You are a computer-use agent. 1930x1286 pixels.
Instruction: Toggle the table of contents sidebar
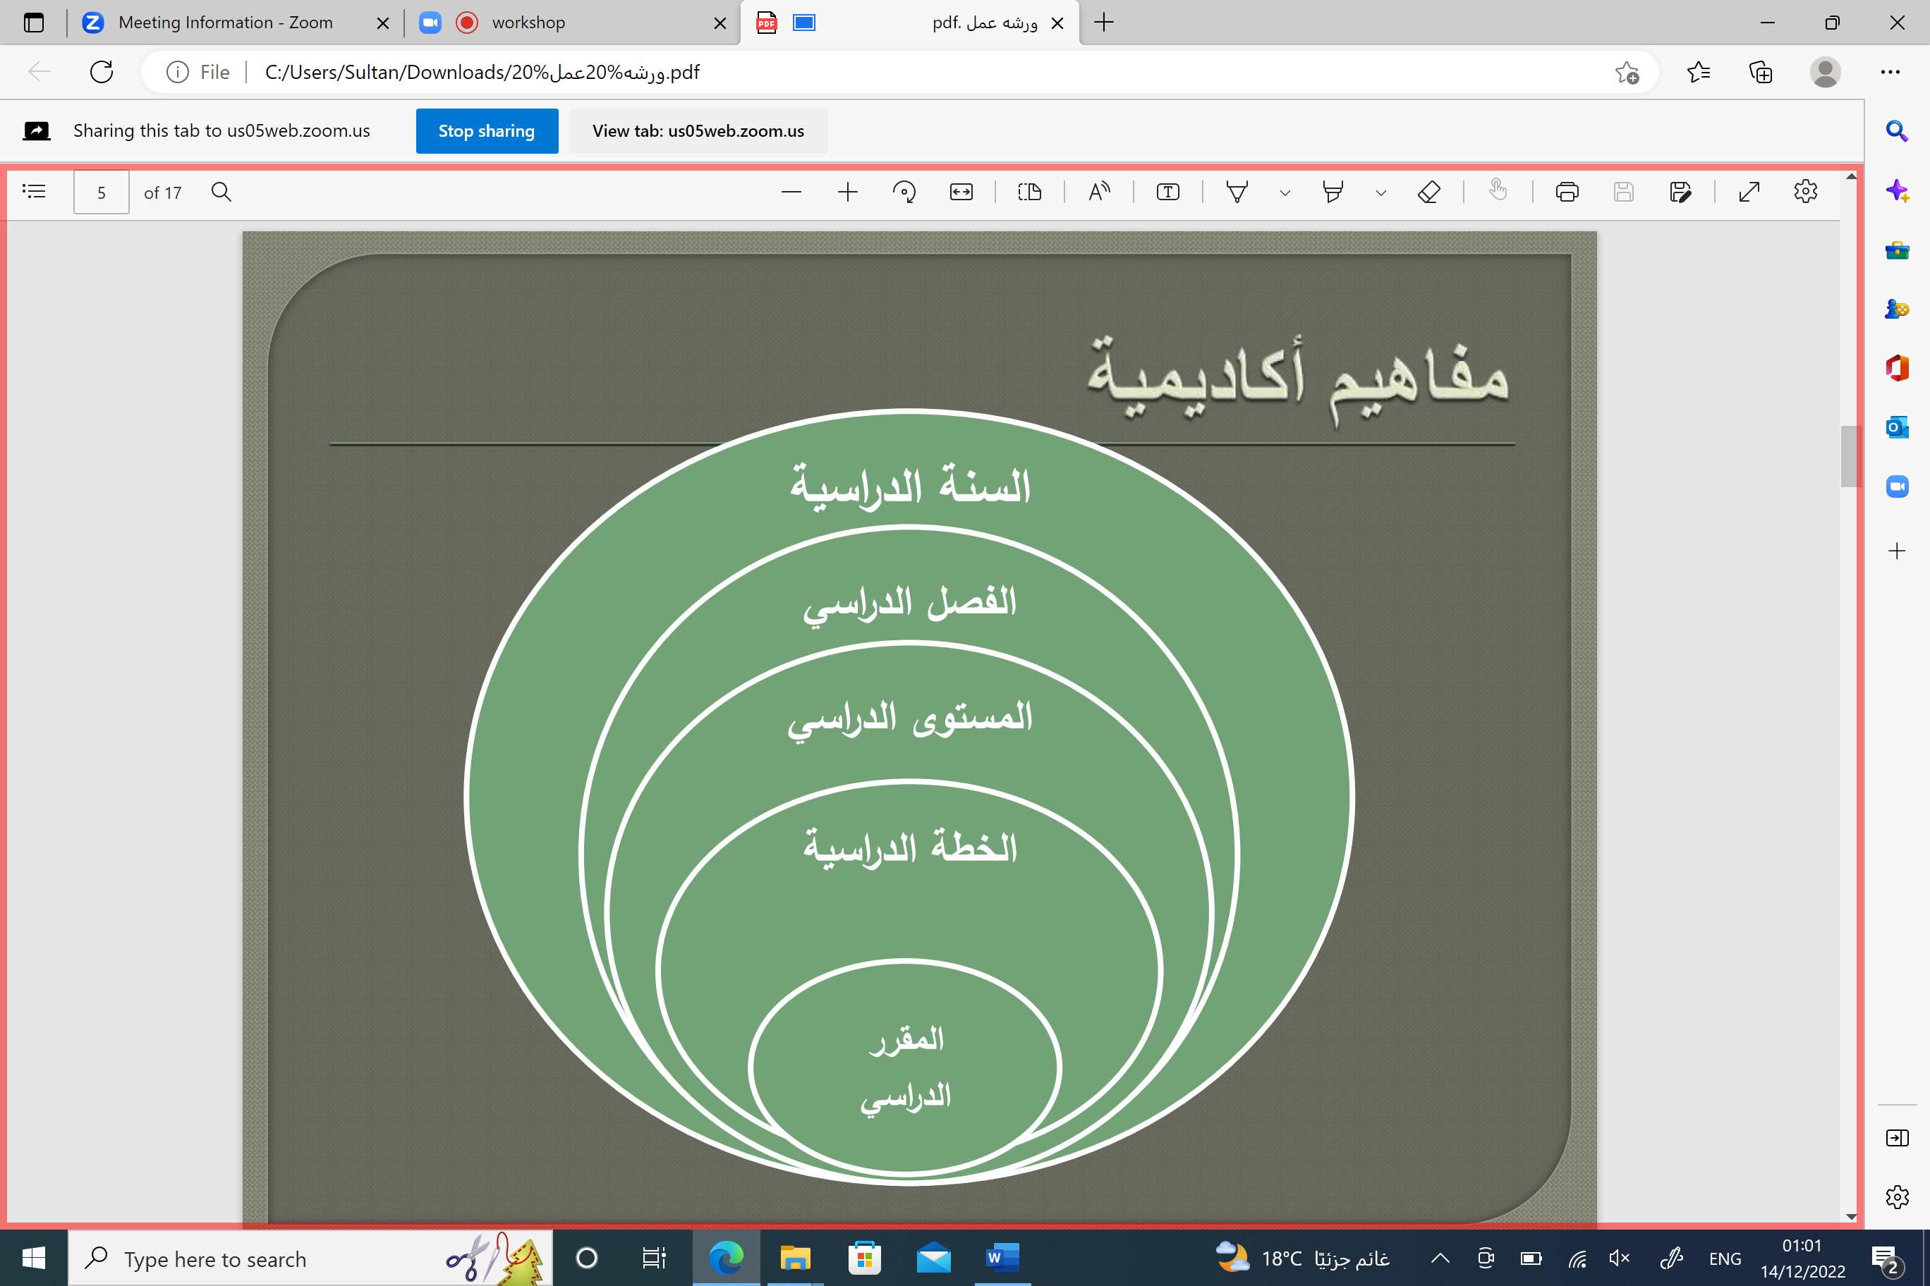(x=34, y=192)
